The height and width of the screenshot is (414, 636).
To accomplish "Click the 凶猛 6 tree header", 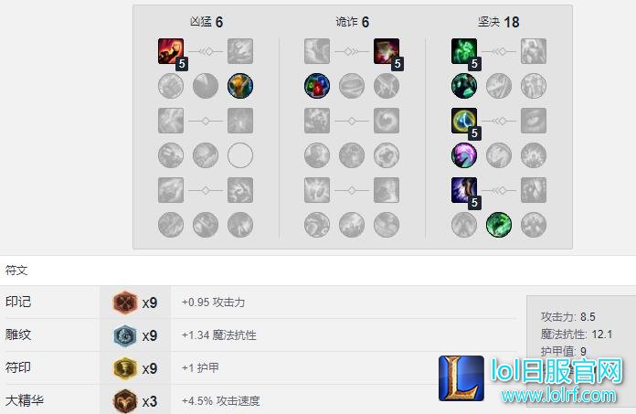I will (207, 22).
